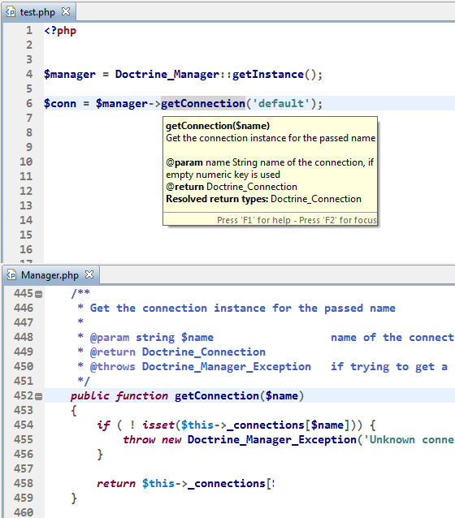The width and height of the screenshot is (455, 518).
Task: Click the return keyword on line 458
Action: [115, 484]
